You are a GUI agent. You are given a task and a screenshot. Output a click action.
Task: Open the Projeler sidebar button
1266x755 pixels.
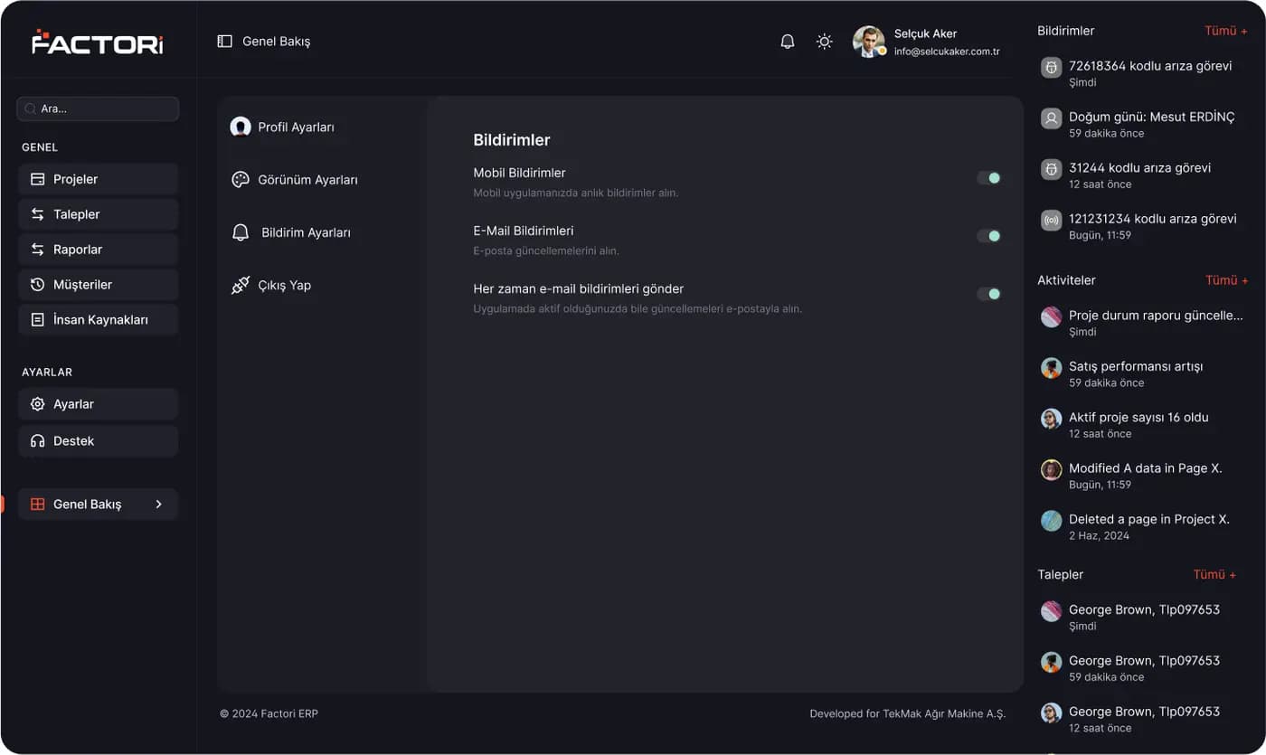point(99,179)
